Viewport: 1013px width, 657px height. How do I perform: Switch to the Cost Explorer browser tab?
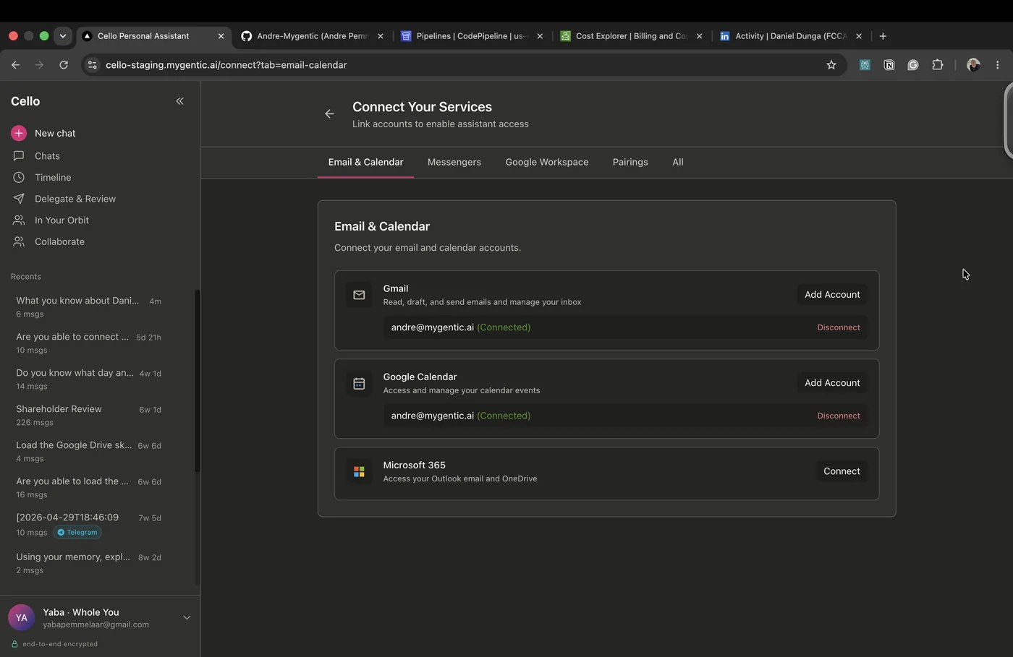click(x=630, y=36)
